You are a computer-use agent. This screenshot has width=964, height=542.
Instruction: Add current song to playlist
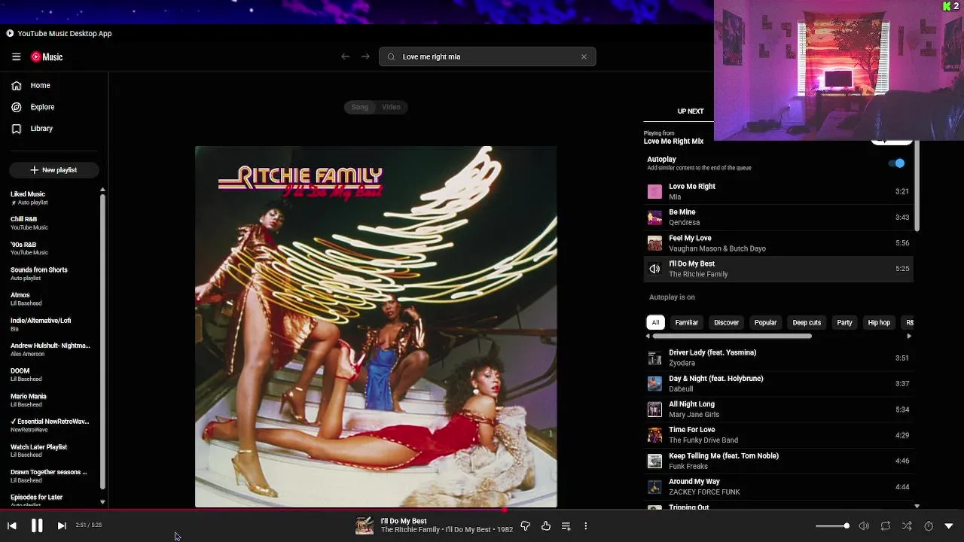click(566, 526)
